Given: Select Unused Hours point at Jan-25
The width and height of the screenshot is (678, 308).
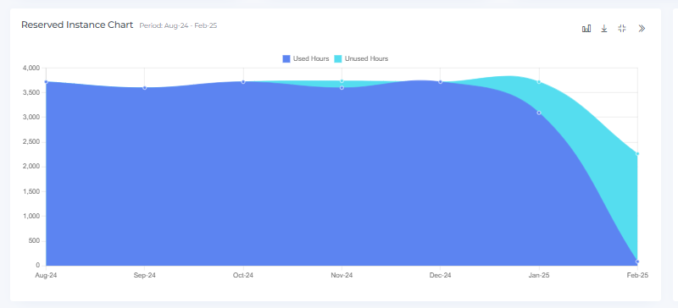Looking at the screenshot, I should point(539,81).
